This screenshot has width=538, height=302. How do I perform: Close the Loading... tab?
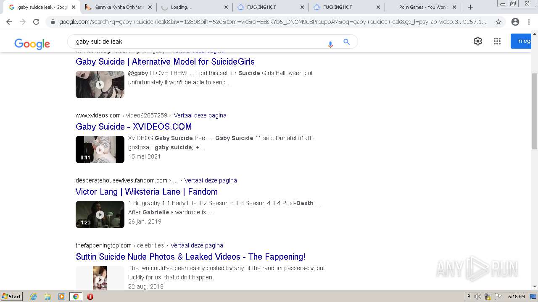click(226, 7)
